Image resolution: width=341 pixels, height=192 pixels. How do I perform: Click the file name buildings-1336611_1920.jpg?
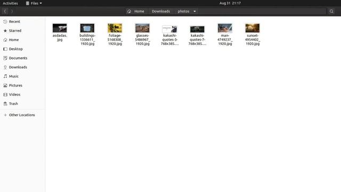click(x=87, y=39)
